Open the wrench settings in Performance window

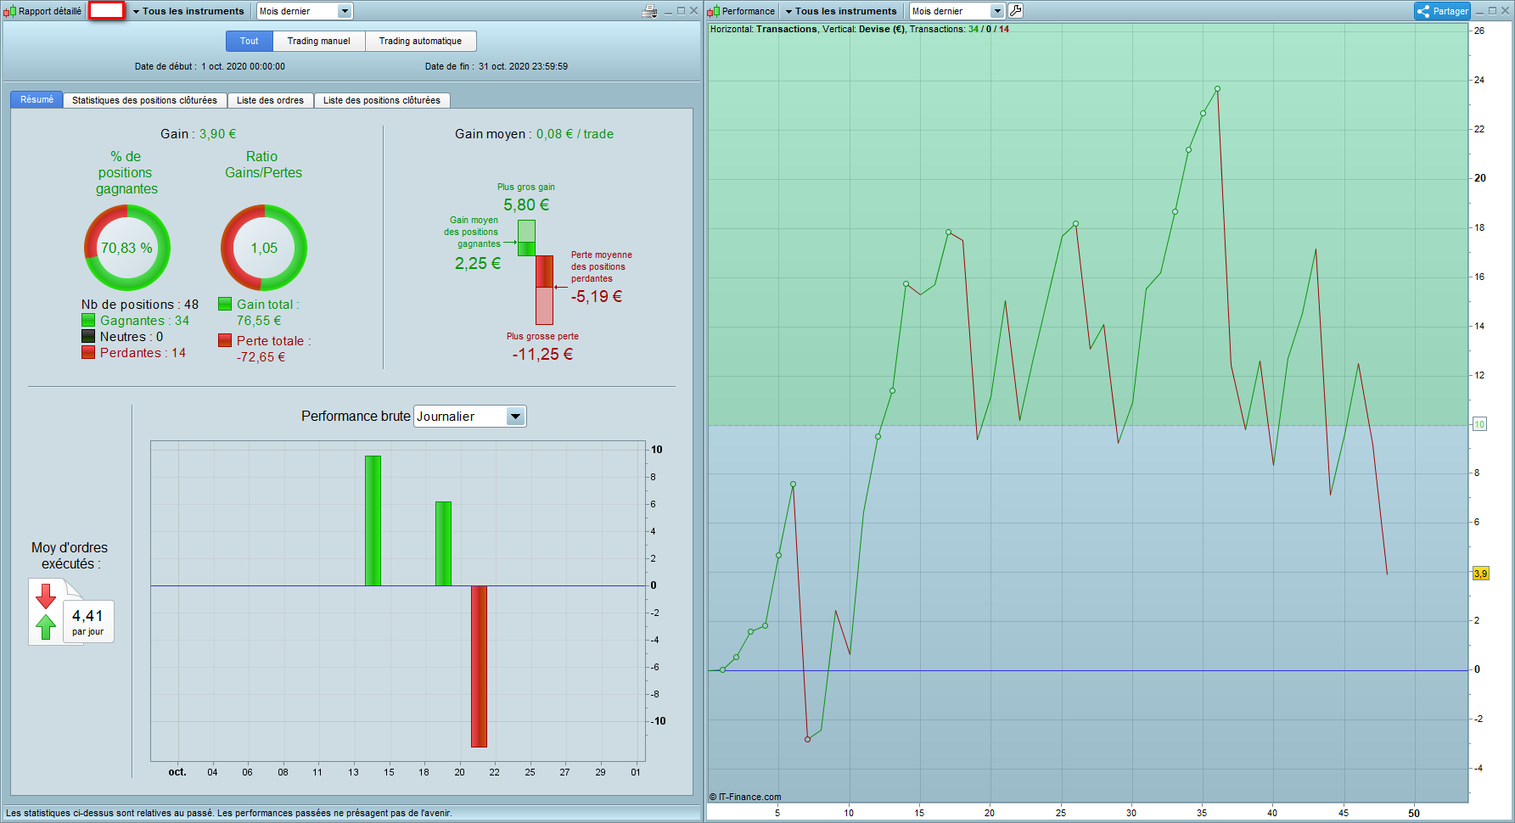click(1015, 11)
